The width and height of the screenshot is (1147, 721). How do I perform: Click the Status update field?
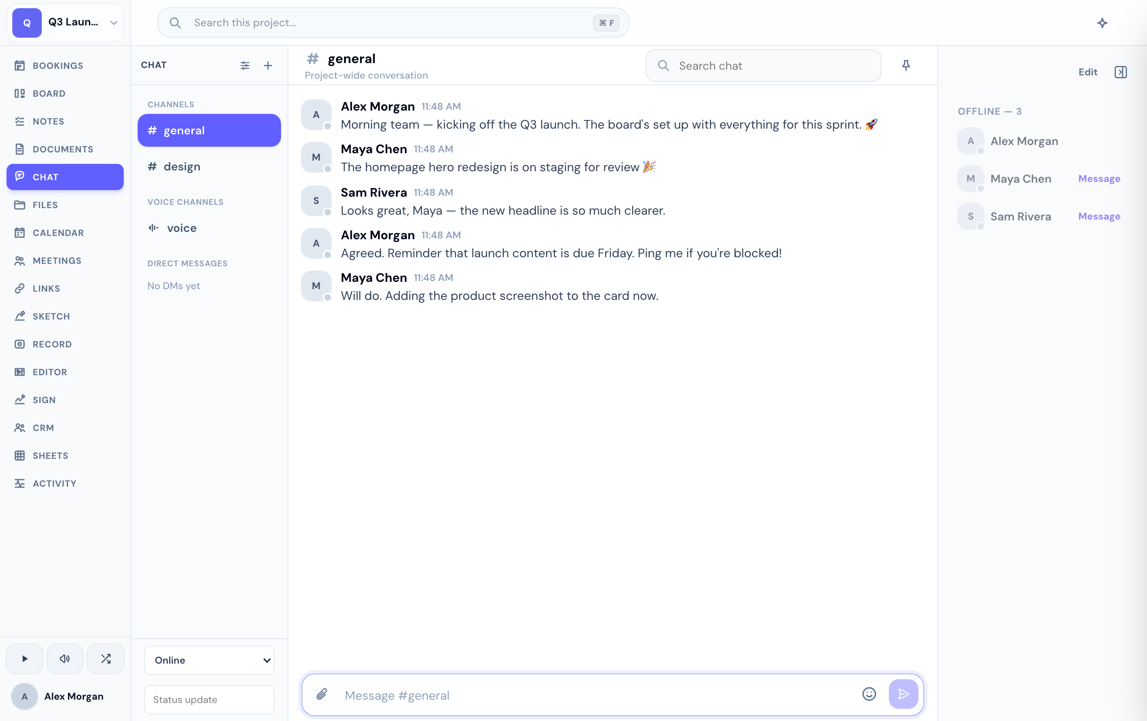pyautogui.click(x=209, y=700)
